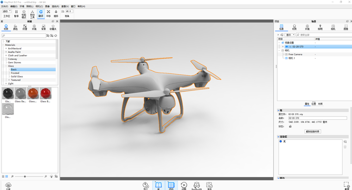Image resolution: width=352 pixels, height=190 pixels.
Task: Pause rendering with the 暂停 icon
Action: pyautogui.click(x=16, y=14)
